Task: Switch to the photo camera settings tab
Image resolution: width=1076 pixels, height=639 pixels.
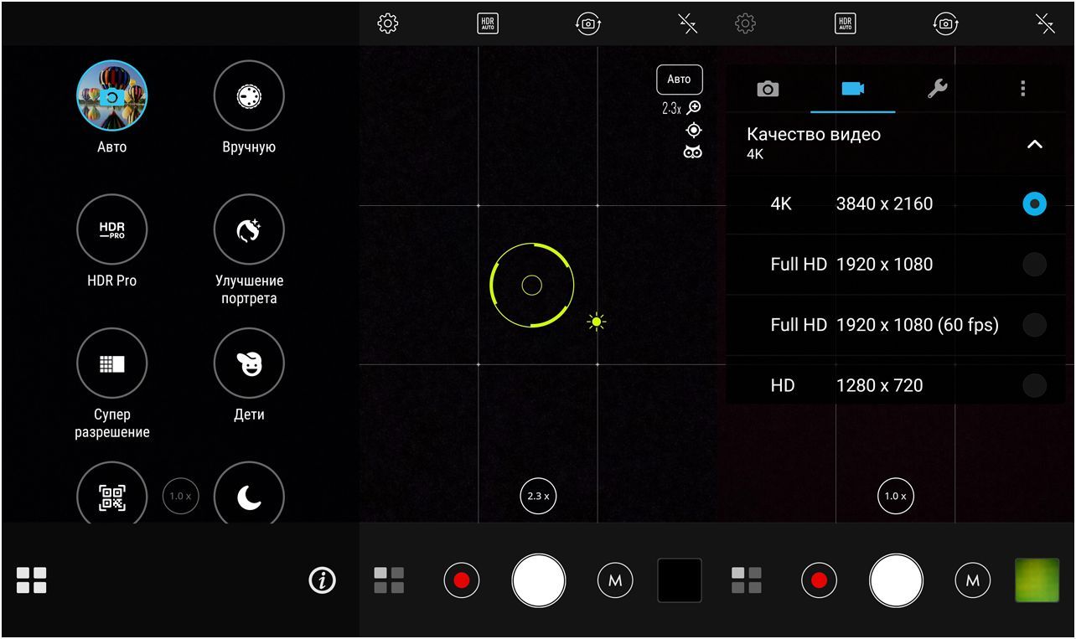Action: 768,89
